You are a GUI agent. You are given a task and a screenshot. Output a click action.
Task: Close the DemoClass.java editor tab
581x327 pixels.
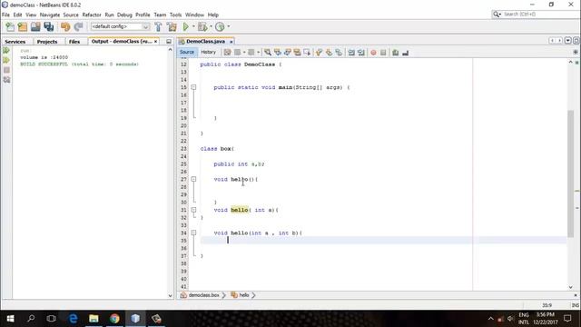click(231, 42)
